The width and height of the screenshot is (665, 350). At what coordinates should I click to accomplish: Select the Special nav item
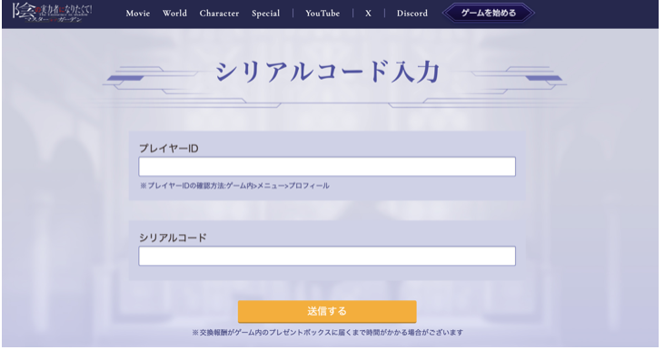coord(266,14)
